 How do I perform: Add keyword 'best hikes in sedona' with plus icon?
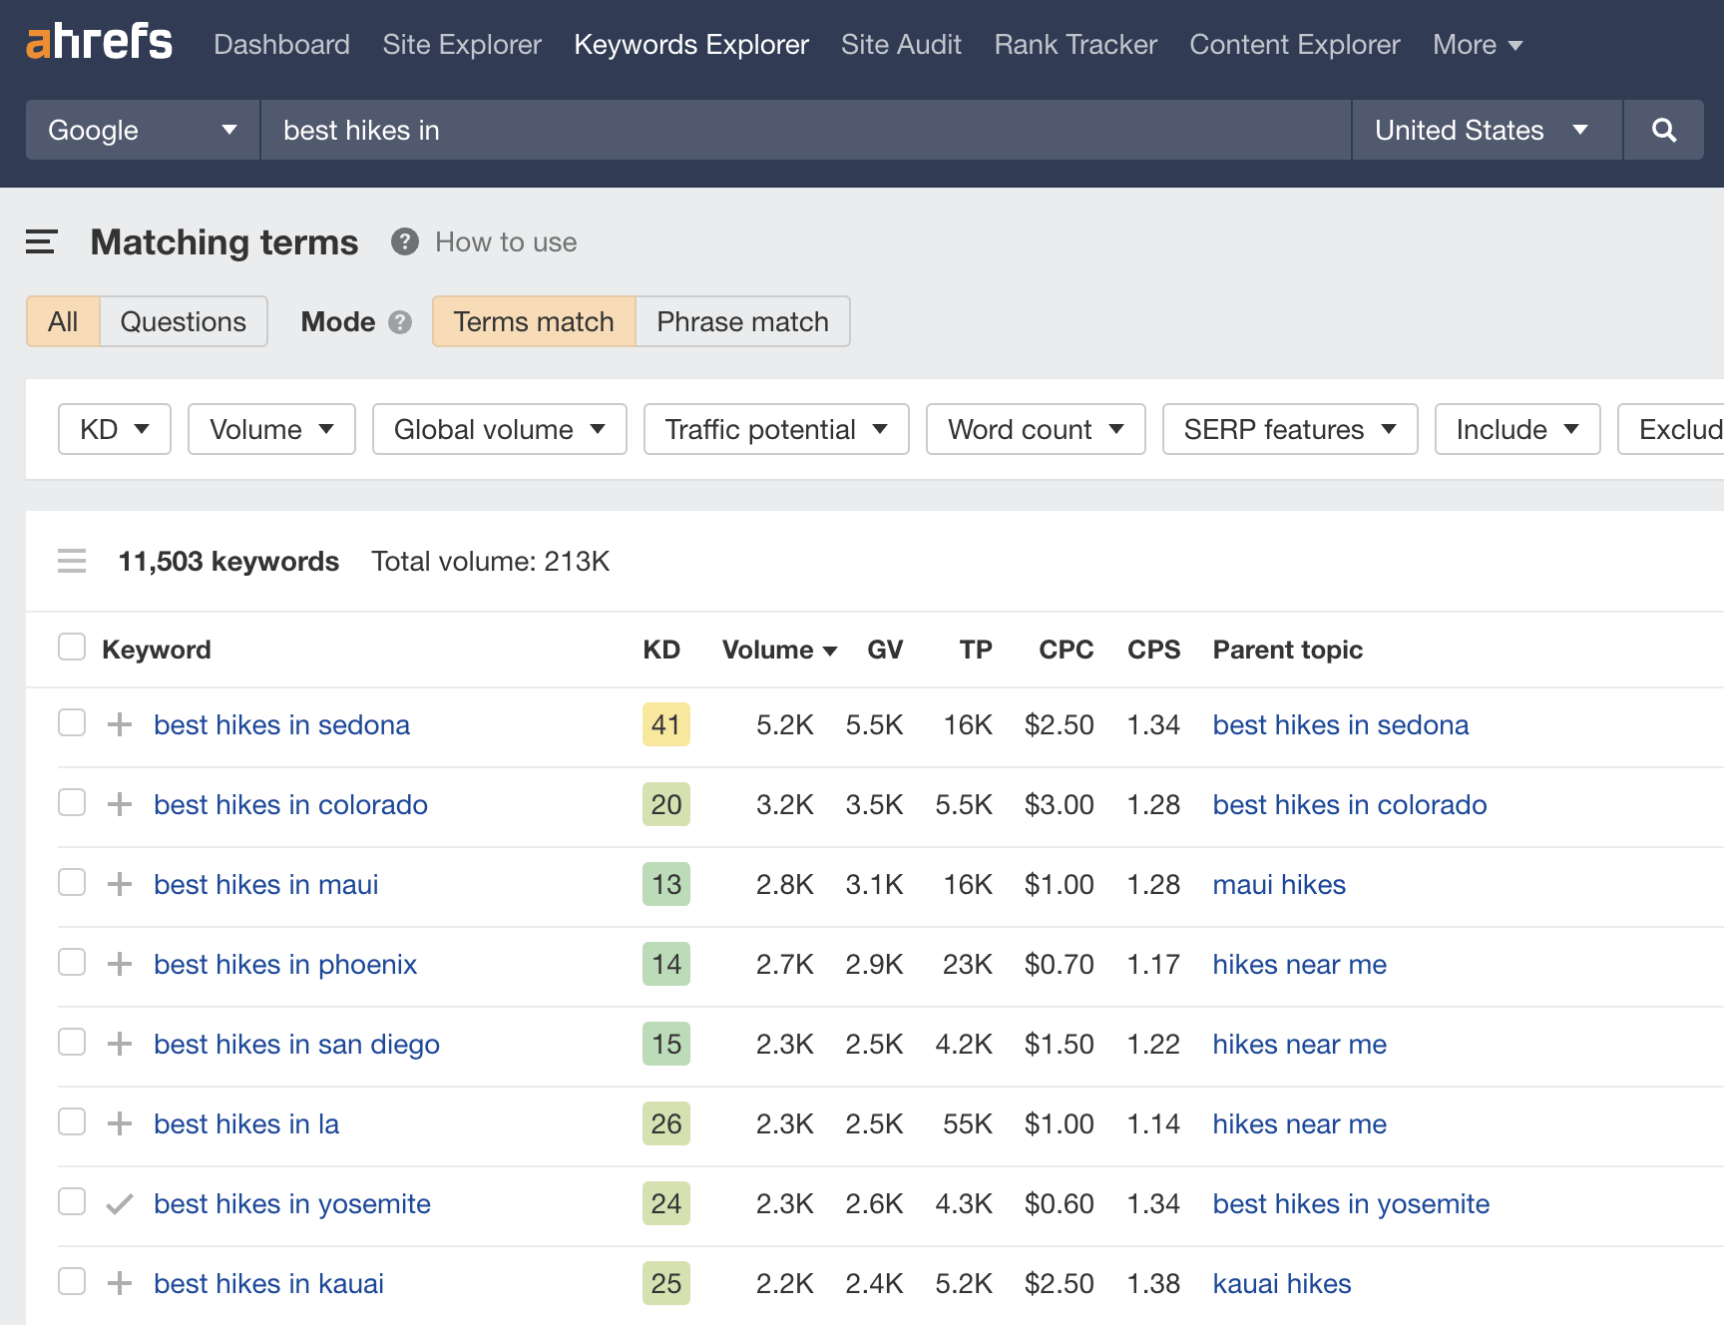click(119, 724)
